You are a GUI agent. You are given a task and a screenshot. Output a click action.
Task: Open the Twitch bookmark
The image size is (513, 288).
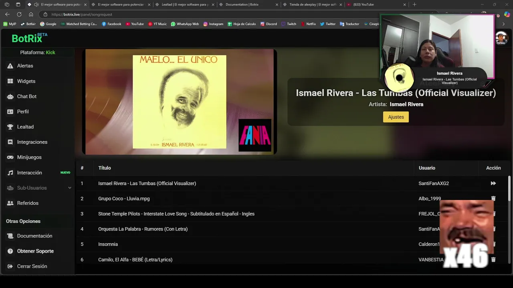tap(289, 24)
